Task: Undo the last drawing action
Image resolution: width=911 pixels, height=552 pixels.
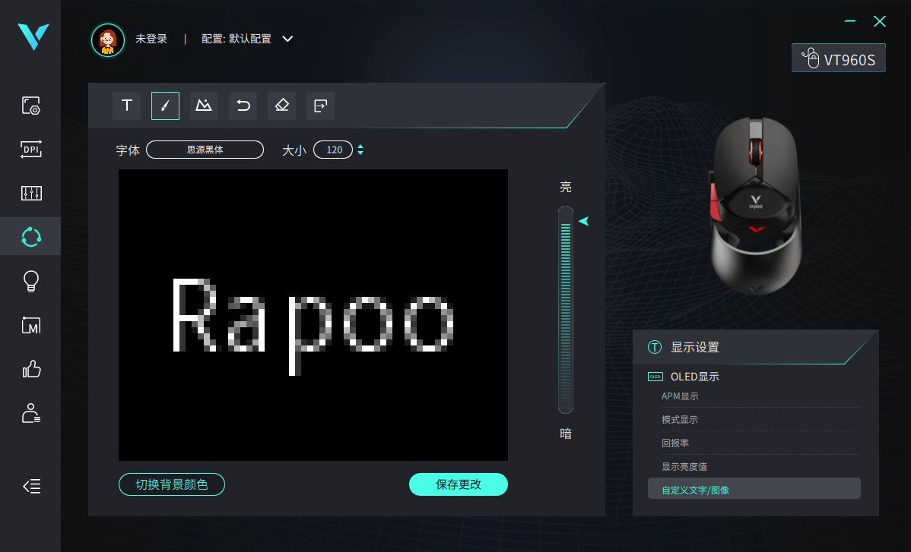Action: pos(243,106)
